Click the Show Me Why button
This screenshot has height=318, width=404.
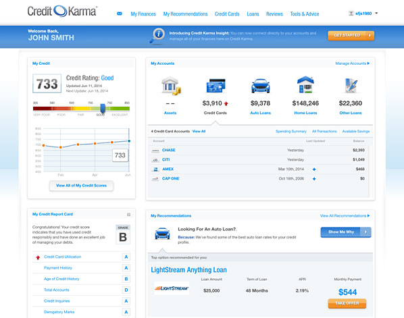pos(346,232)
